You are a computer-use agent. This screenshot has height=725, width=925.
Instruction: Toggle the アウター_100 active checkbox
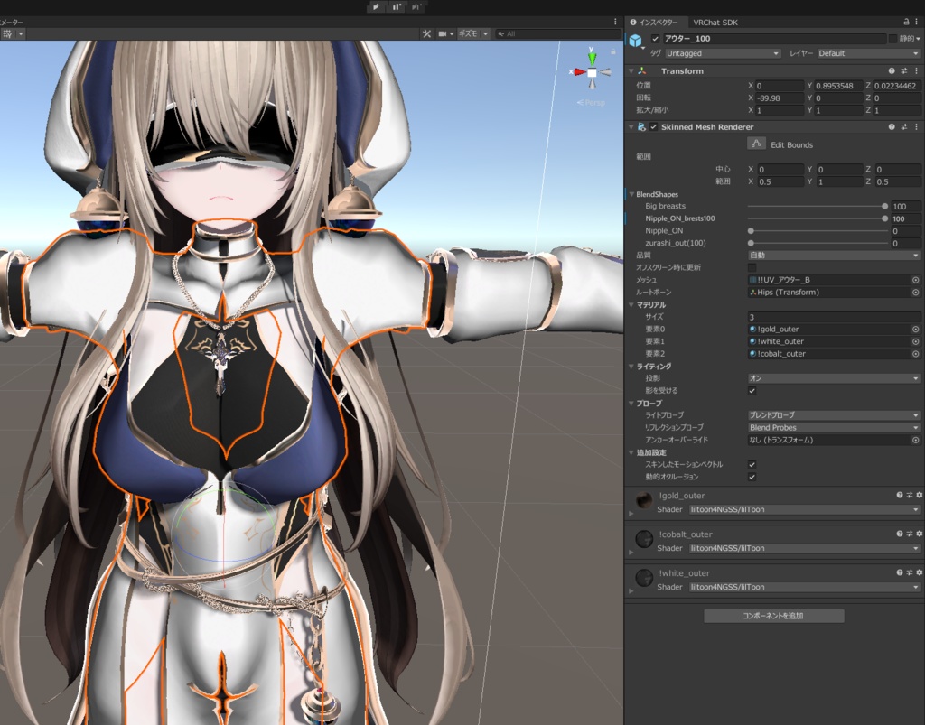655,38
